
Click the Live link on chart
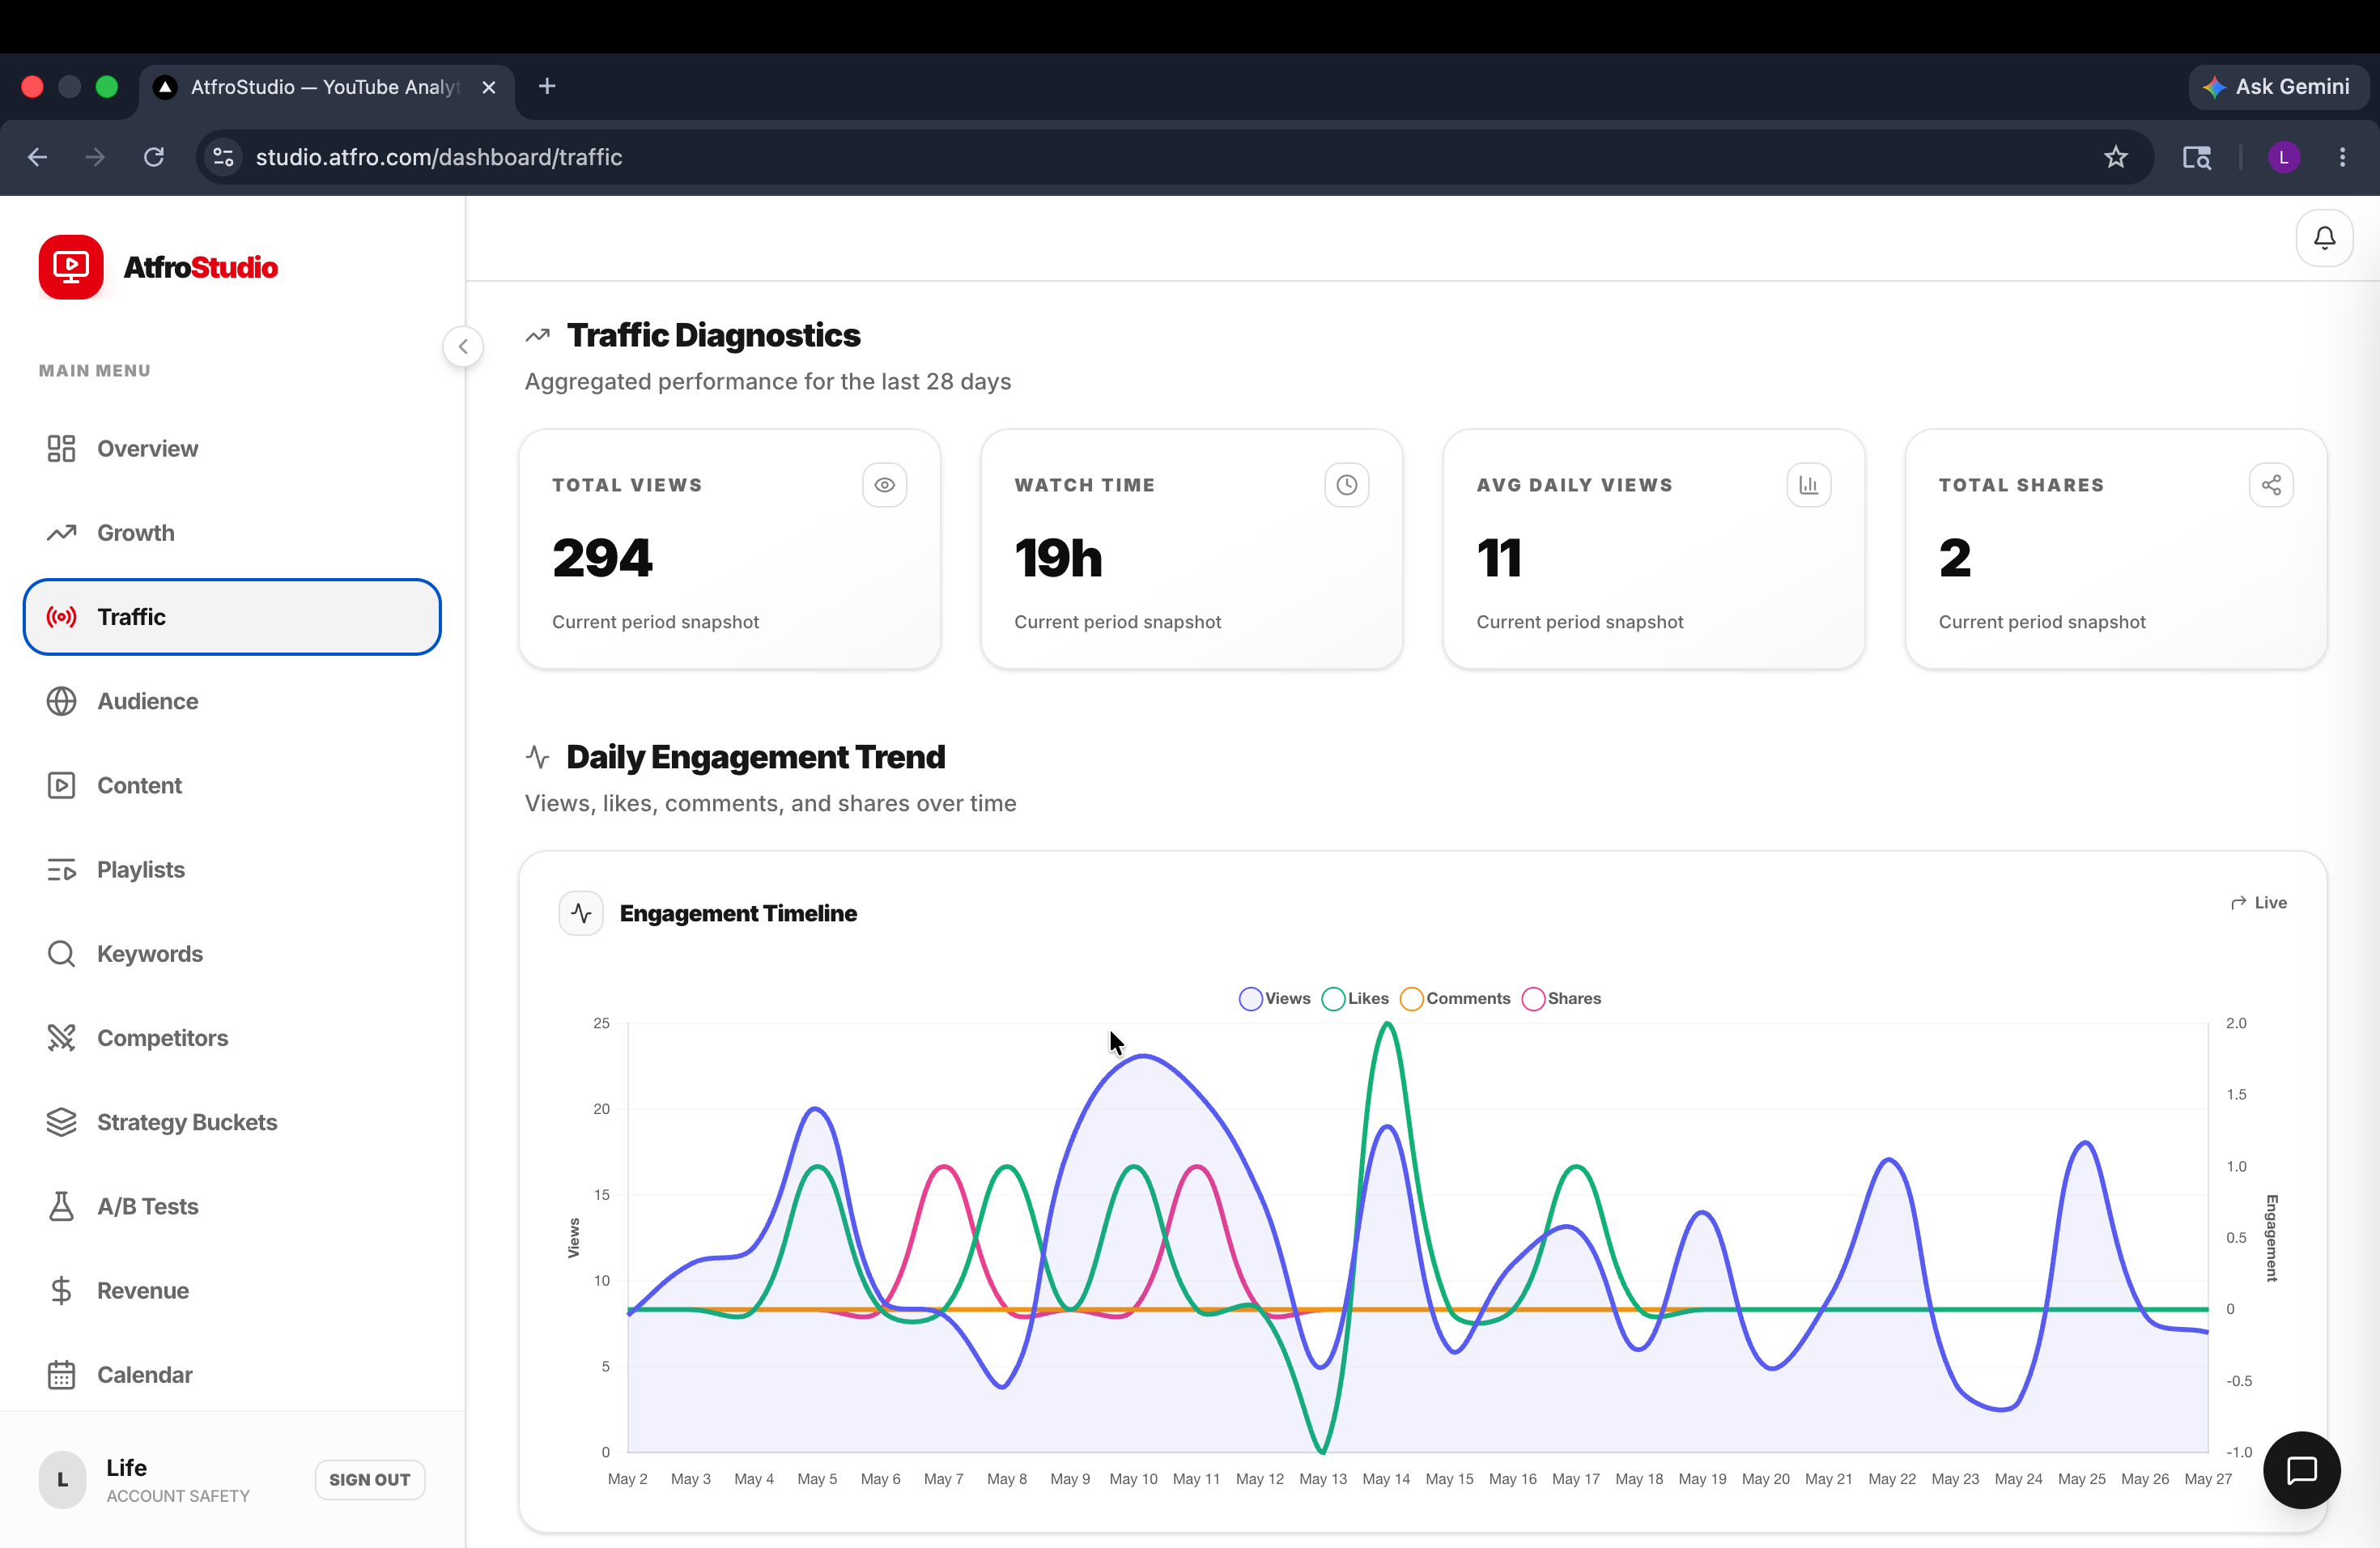coord(2258,902)
